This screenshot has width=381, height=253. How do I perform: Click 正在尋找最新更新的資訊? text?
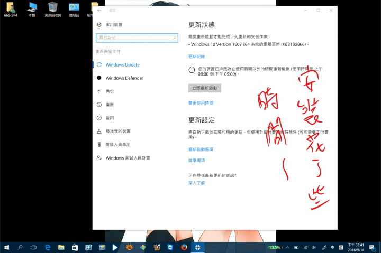pos(212,175)
